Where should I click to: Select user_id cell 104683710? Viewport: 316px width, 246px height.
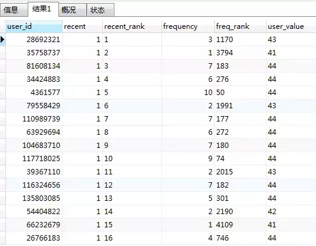pos(34,146)
